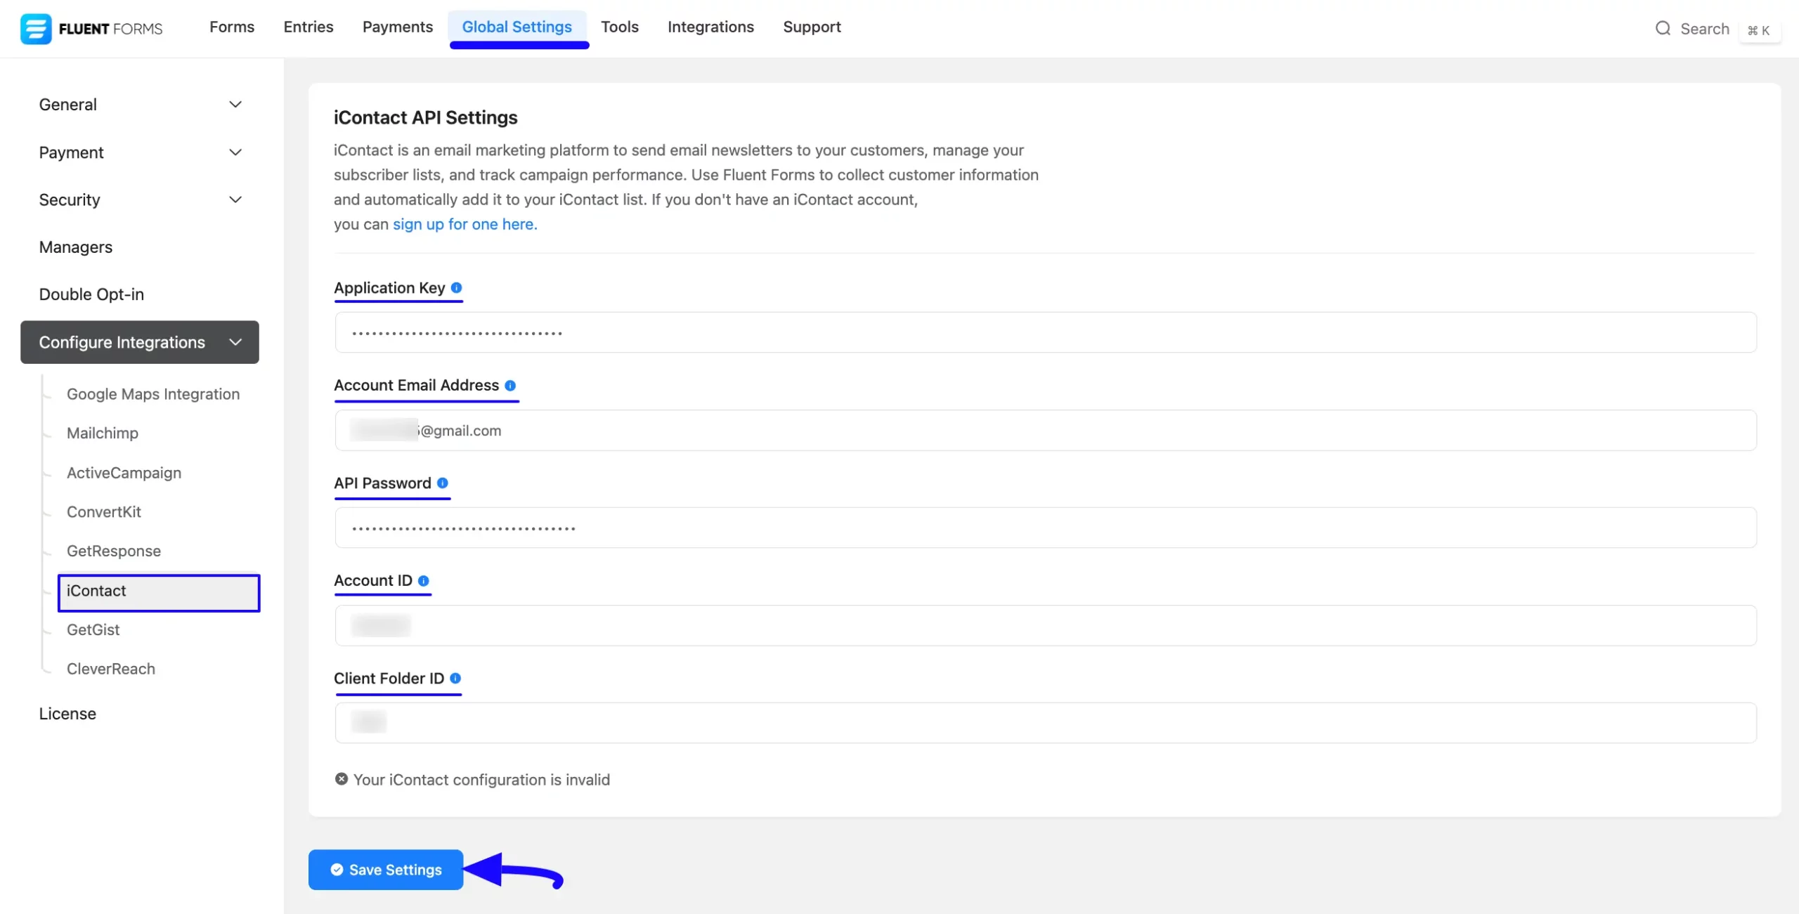Open the Managers settings page
The height and width of the screenshot is (914, 1799).
pyautogui.click(x=76, y=247)
